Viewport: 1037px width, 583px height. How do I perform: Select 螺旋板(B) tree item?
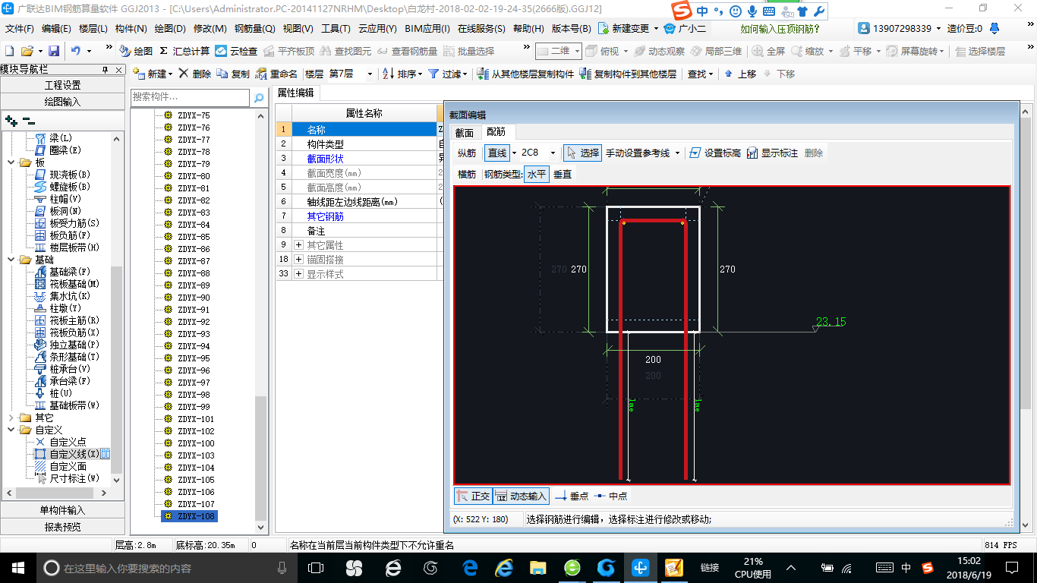(x=62, y=187)
